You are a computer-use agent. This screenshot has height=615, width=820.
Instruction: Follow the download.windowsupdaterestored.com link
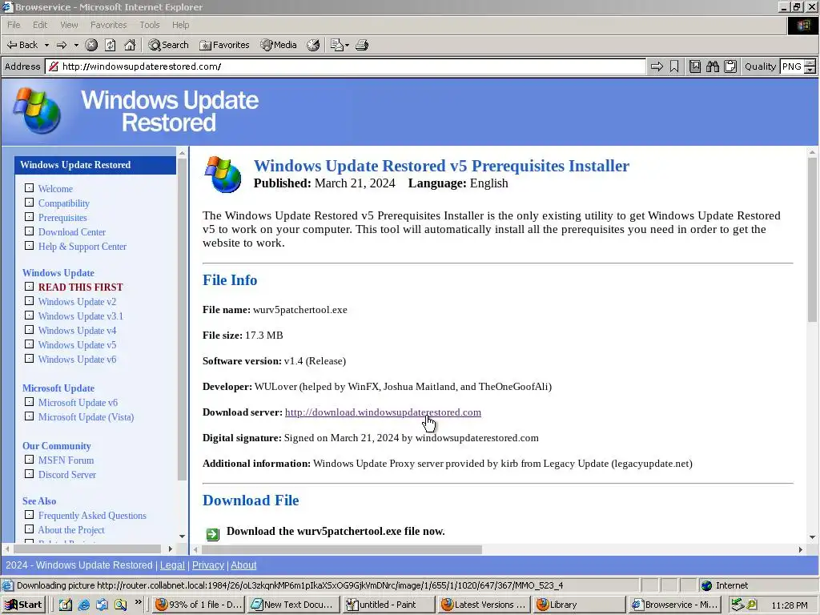[x=383, y=412]
